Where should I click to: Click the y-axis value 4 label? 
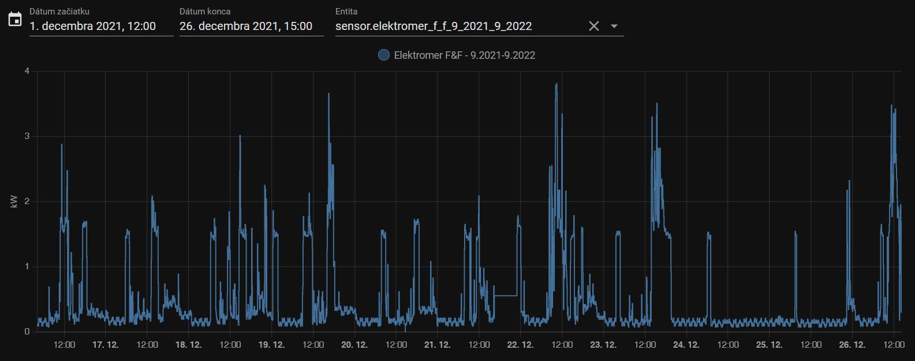pyautogui.click(x=27, y=71)
